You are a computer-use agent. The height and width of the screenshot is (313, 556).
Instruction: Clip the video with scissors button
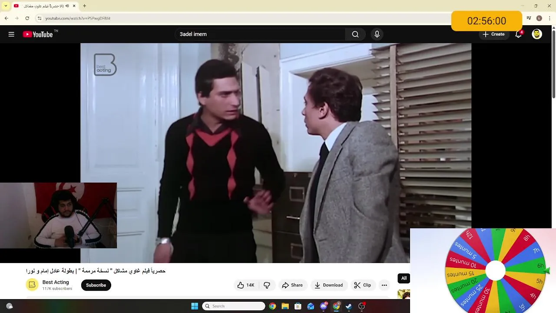tap(362, 285)
